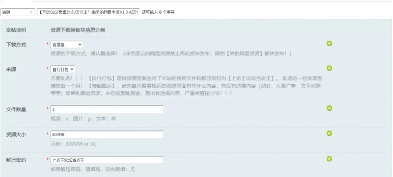Image resolution: width=393 pixels, height=177 pixels.
Task: Click the warning paragraph starting 不要乱选
Action: (x=187, y=86)
